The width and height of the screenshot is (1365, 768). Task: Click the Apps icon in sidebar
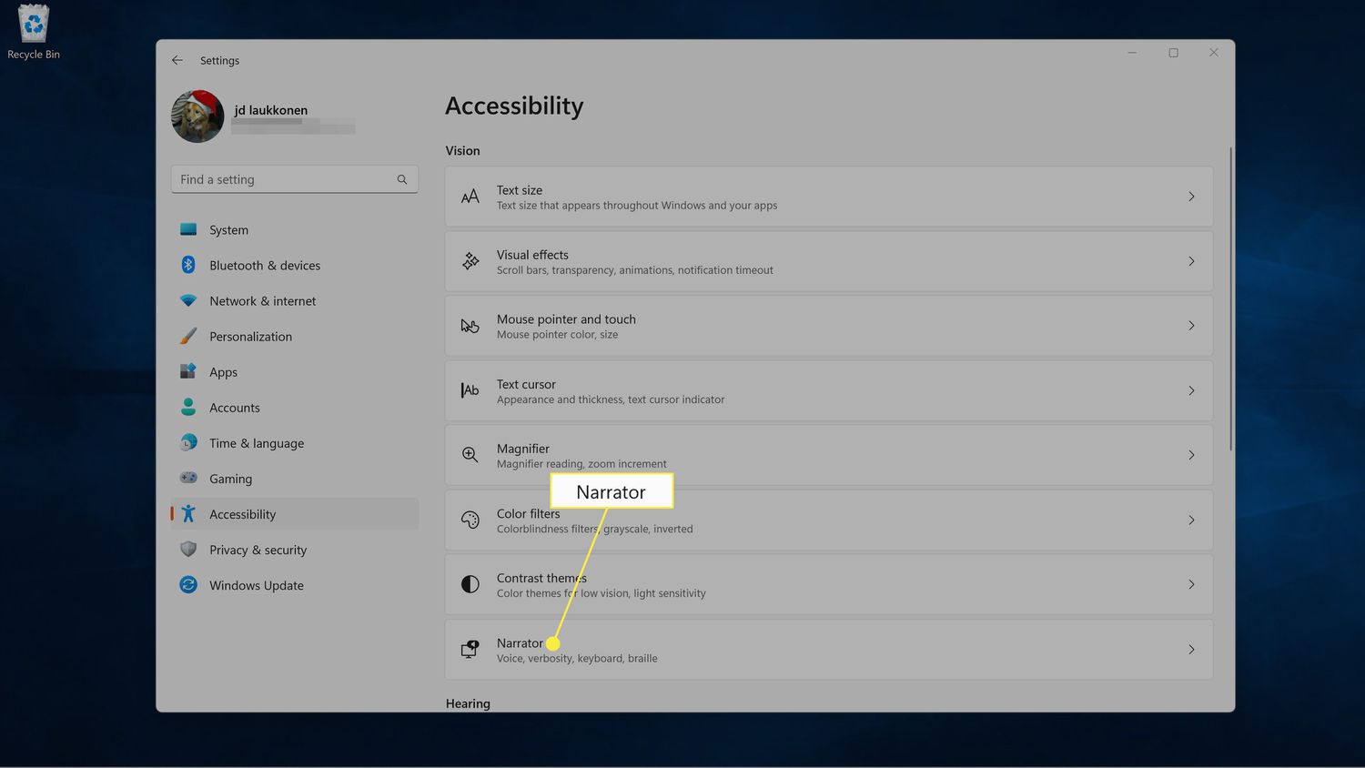[188, 371]
